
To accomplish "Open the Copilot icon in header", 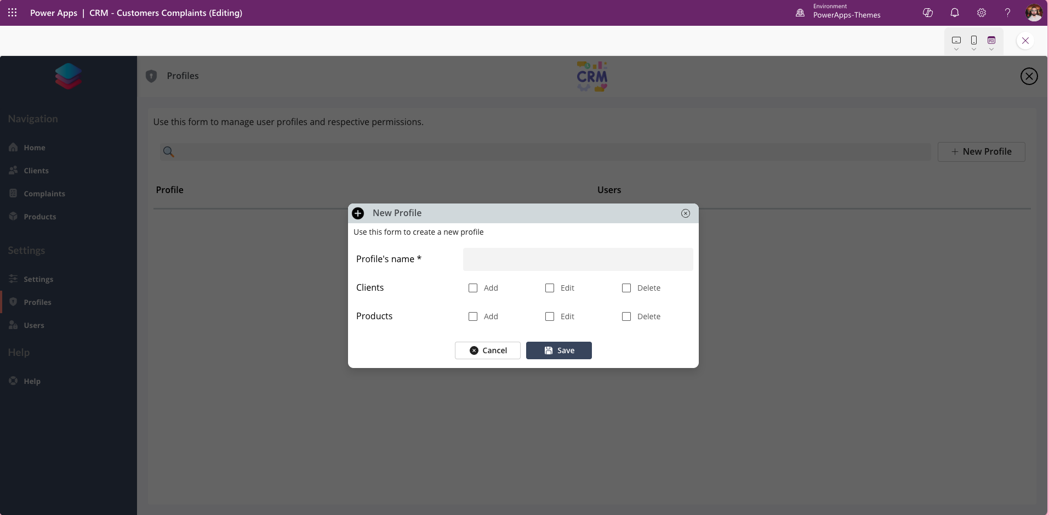I will (927, 13).
